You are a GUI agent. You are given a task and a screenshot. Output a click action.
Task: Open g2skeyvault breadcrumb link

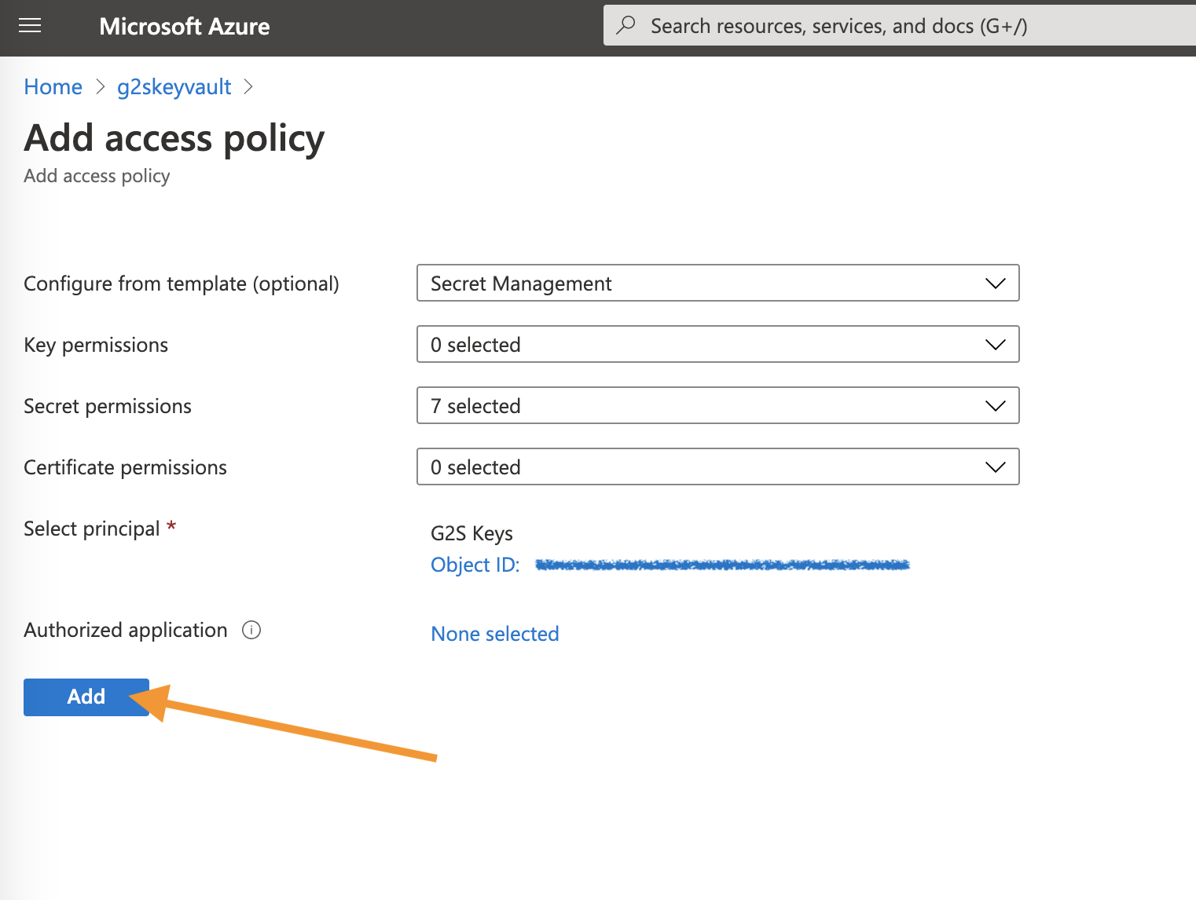coord(174,87)
